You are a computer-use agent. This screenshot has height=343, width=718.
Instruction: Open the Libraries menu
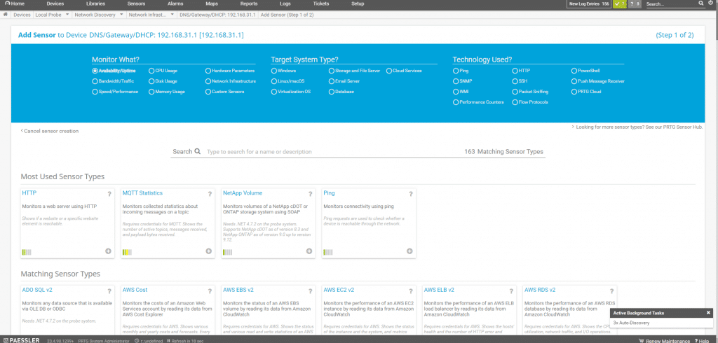(95, 3)
